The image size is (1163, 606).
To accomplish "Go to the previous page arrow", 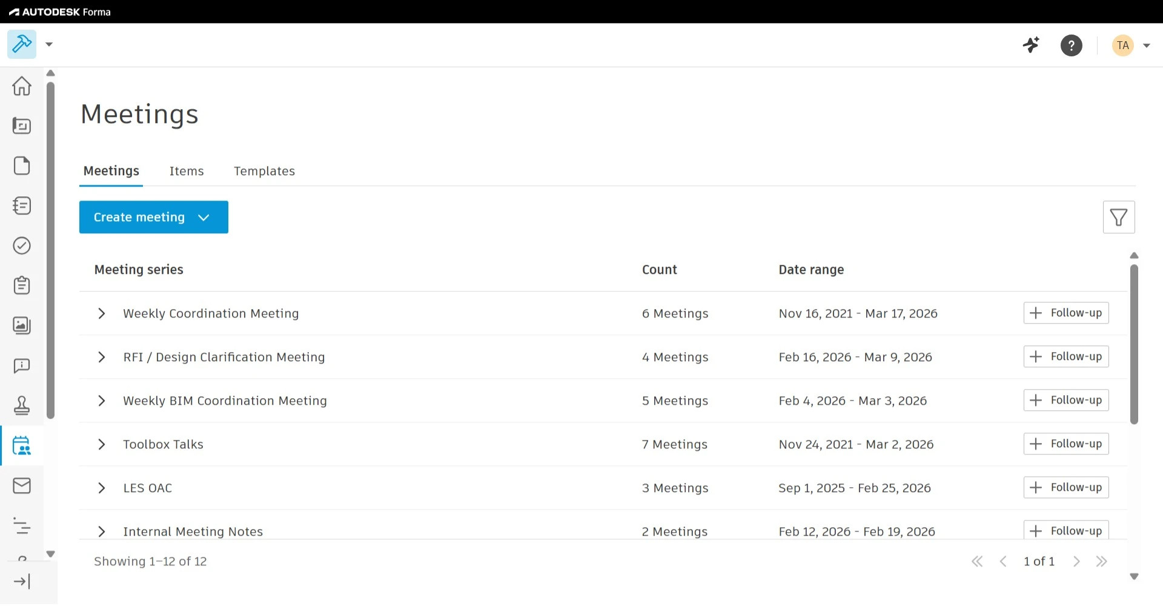I will coord(1003,562).
